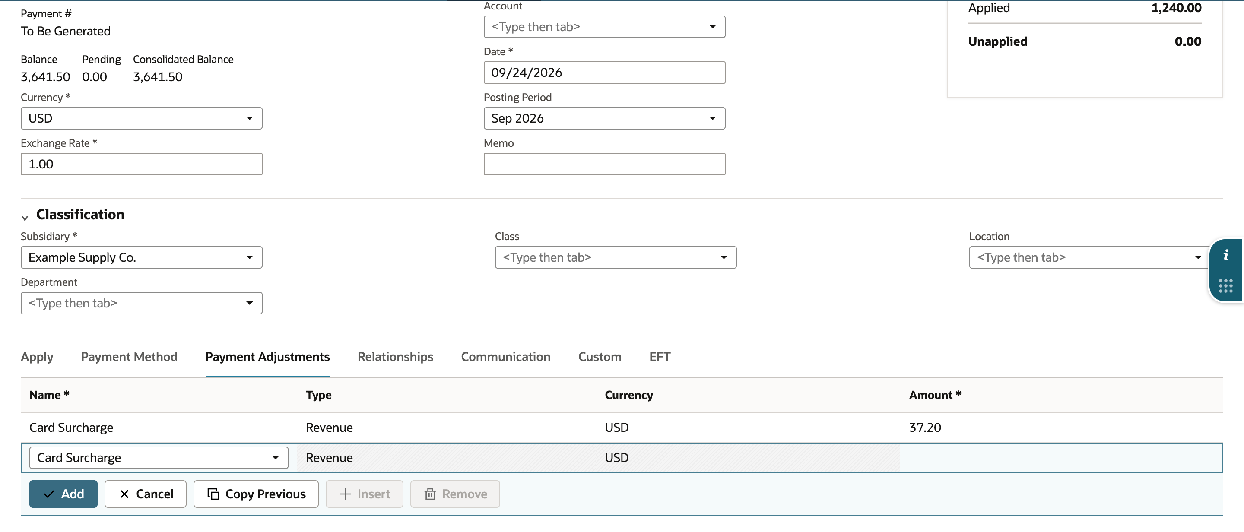Open the Class dropdown
The image size is (1244, 532).
coord(615,257)
